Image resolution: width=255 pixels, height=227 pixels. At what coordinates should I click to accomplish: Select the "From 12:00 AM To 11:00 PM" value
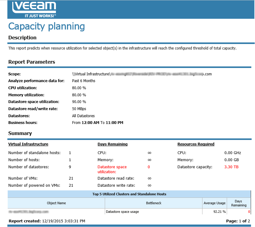tap(98, 123)
